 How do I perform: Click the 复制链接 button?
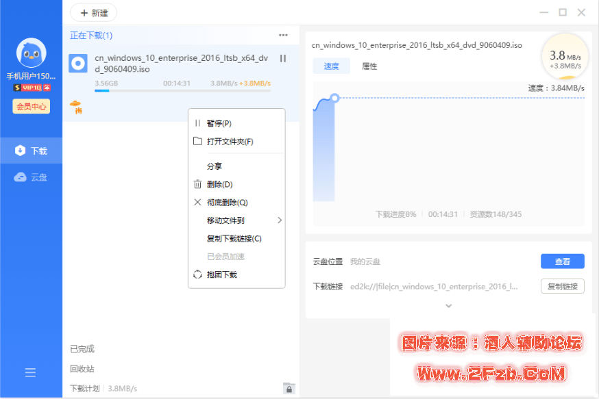pyautogui.click(x=562, y=286)
